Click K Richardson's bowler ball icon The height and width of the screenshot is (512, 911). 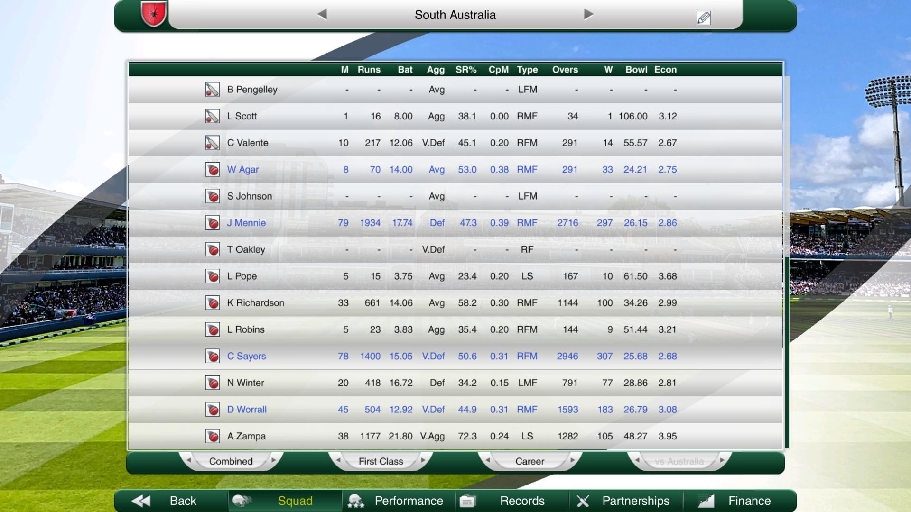coord(212,303)
